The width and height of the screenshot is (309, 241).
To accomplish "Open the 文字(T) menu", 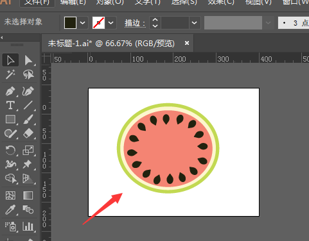I will pos(147,3).
